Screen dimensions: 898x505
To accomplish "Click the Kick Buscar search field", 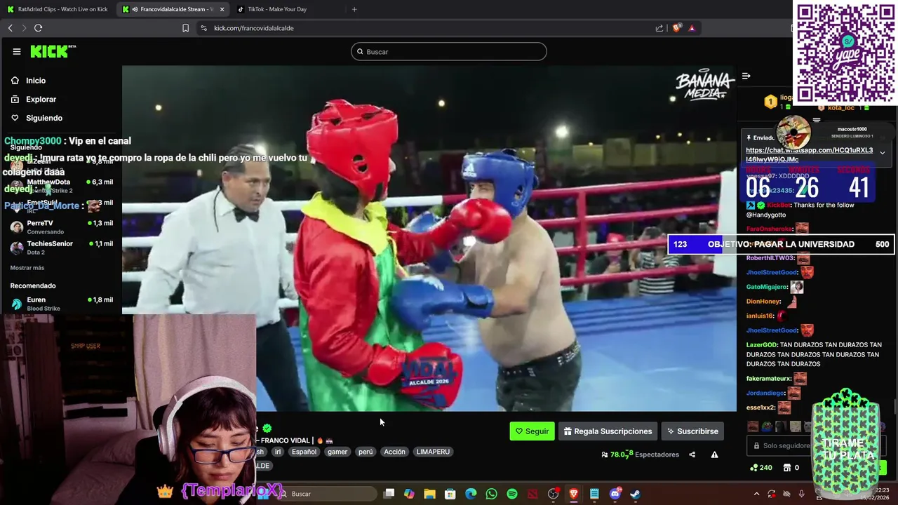I will point(449,51).
